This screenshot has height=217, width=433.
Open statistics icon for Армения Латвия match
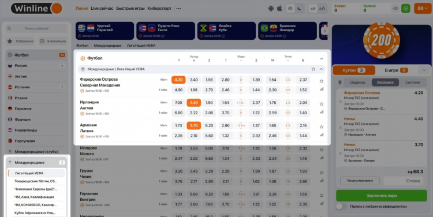coord(322,135)
